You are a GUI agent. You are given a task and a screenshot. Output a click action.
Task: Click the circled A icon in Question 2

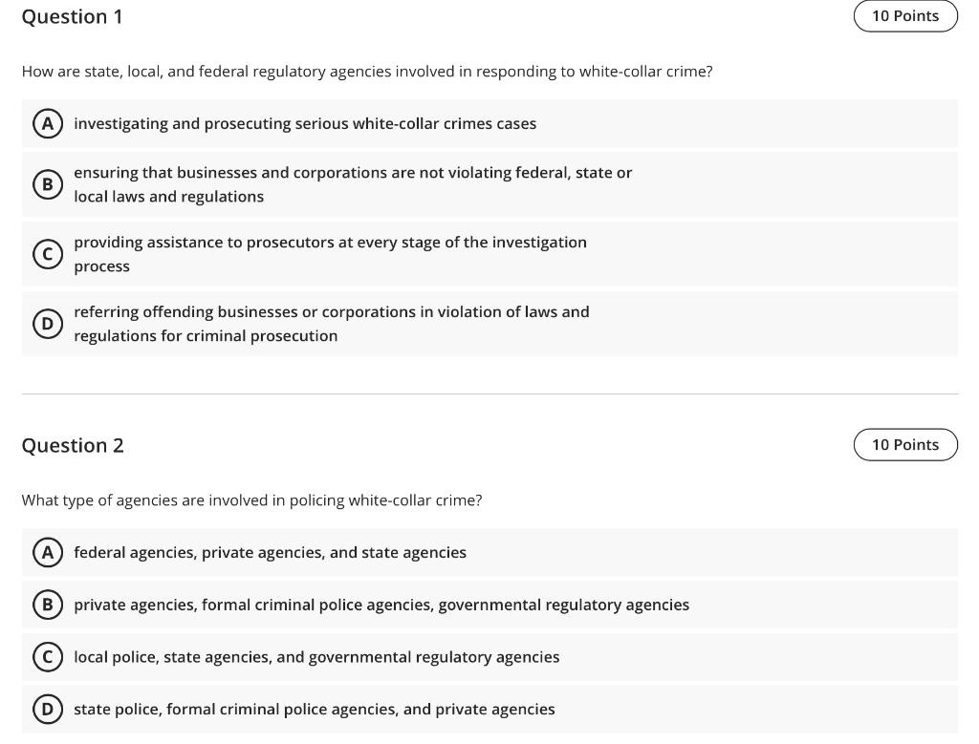(x=48, y=552)
